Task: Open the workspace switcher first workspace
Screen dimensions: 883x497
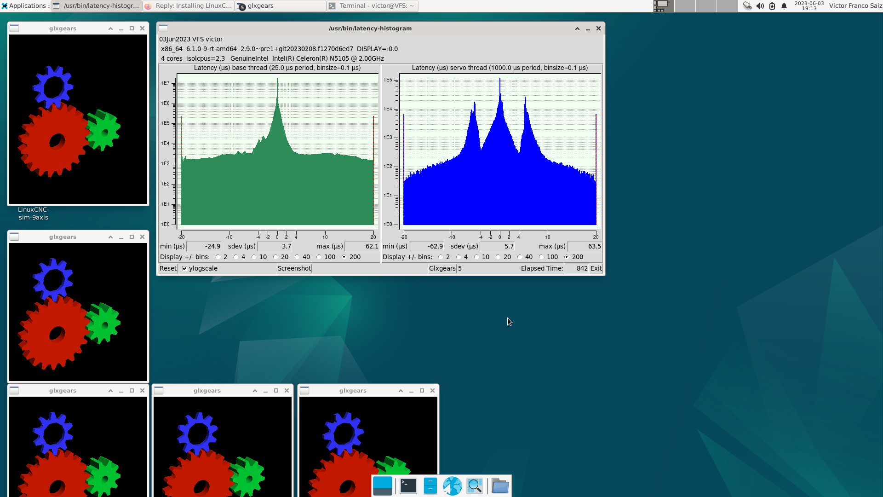Action: tap(664, 6)
